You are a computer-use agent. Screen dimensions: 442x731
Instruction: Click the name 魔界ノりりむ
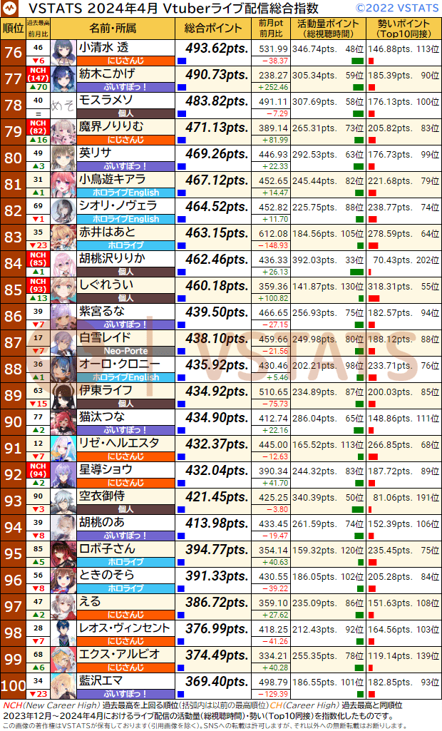tap(111, 127)
